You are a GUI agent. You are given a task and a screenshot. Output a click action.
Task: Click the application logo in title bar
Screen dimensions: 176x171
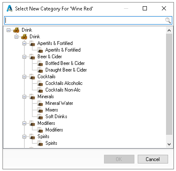click(10, 8)
